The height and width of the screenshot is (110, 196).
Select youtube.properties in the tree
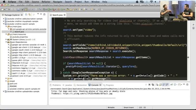pyautogui.click(x=20, y=37)
